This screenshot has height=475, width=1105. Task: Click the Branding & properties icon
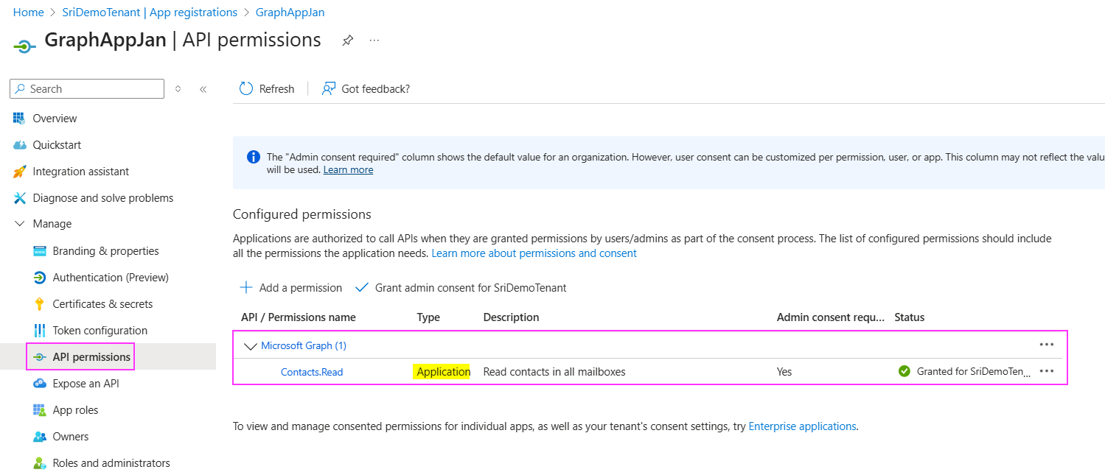40,251
